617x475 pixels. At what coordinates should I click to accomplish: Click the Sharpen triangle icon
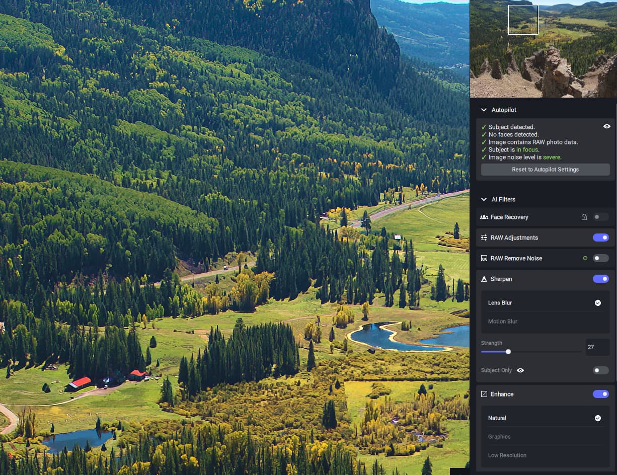pyautogui.click(x=484, y=279)
